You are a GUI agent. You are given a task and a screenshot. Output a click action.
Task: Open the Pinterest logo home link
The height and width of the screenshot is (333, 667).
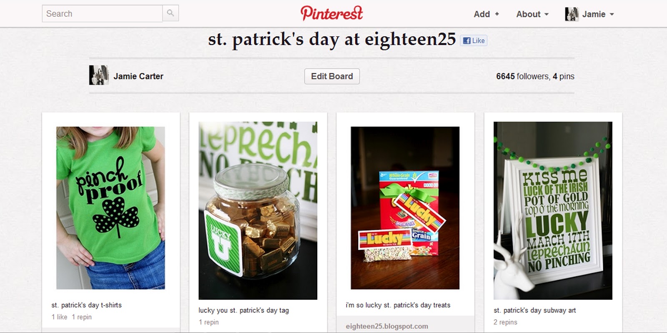(332, 13)
